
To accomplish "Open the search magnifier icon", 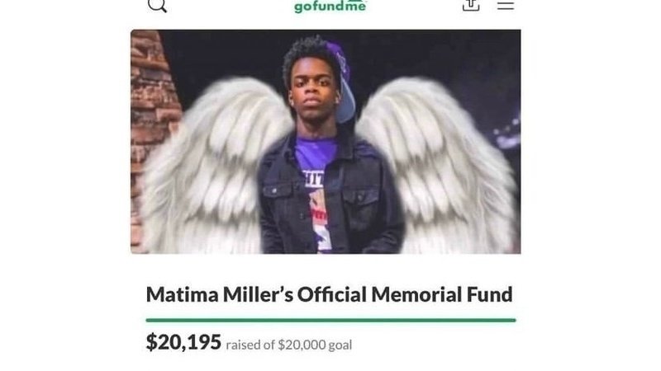I will (x=157, y=6).
